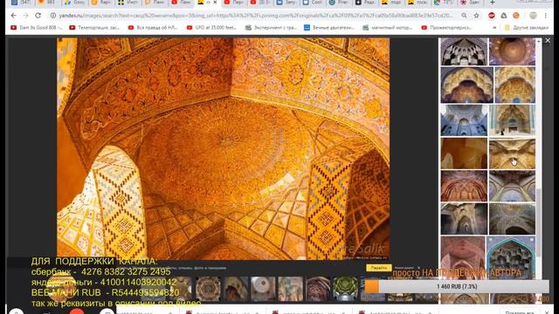The width and height of the screenshot is (559, 314).
Task: Expand the bookmarks overflow chevron
Action: 494,27
